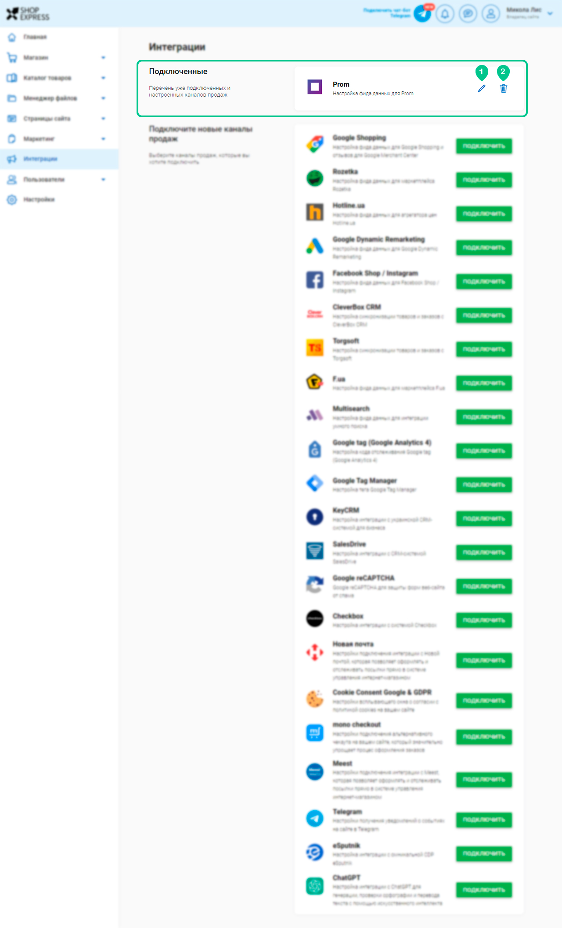Click the user profile avatar icon
This screenshot has height=928, width=562.
coord(491,14)
